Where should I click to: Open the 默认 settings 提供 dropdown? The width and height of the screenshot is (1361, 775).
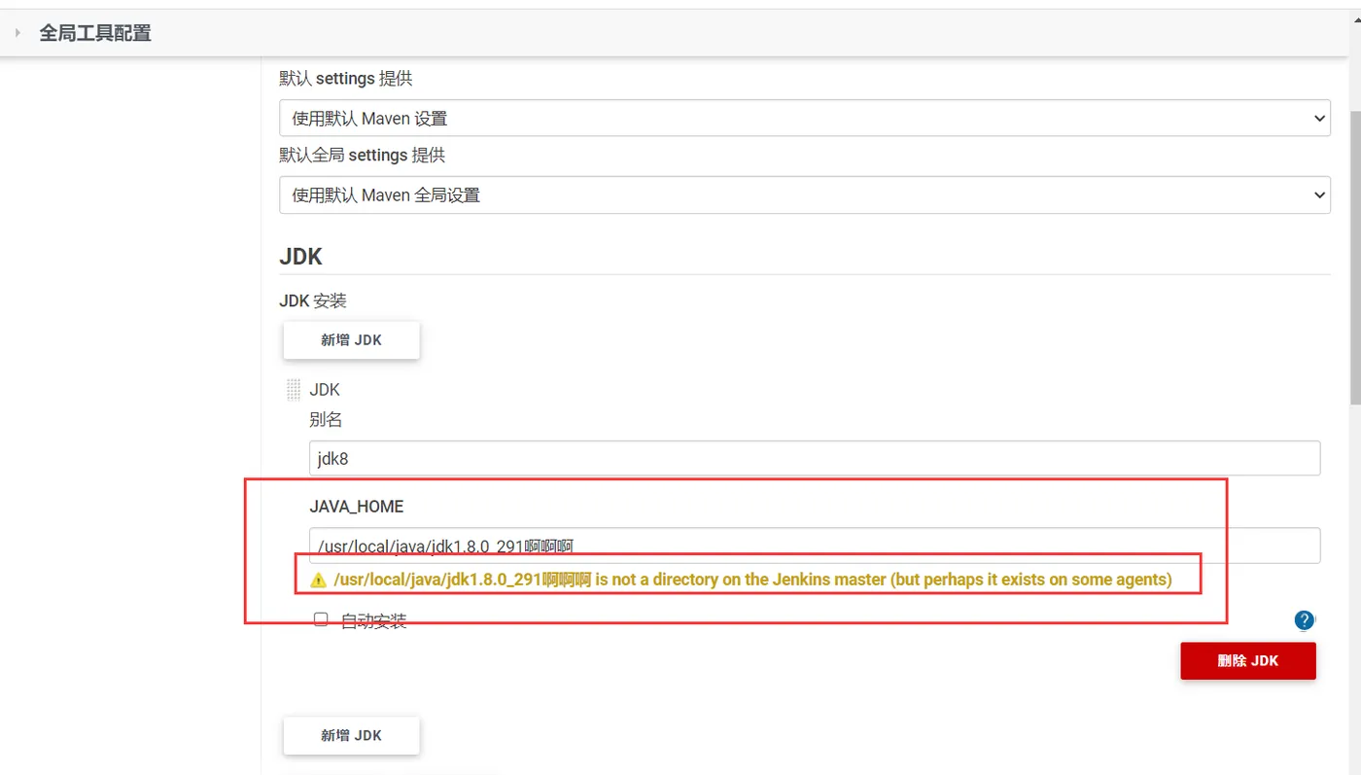[805, 119]
